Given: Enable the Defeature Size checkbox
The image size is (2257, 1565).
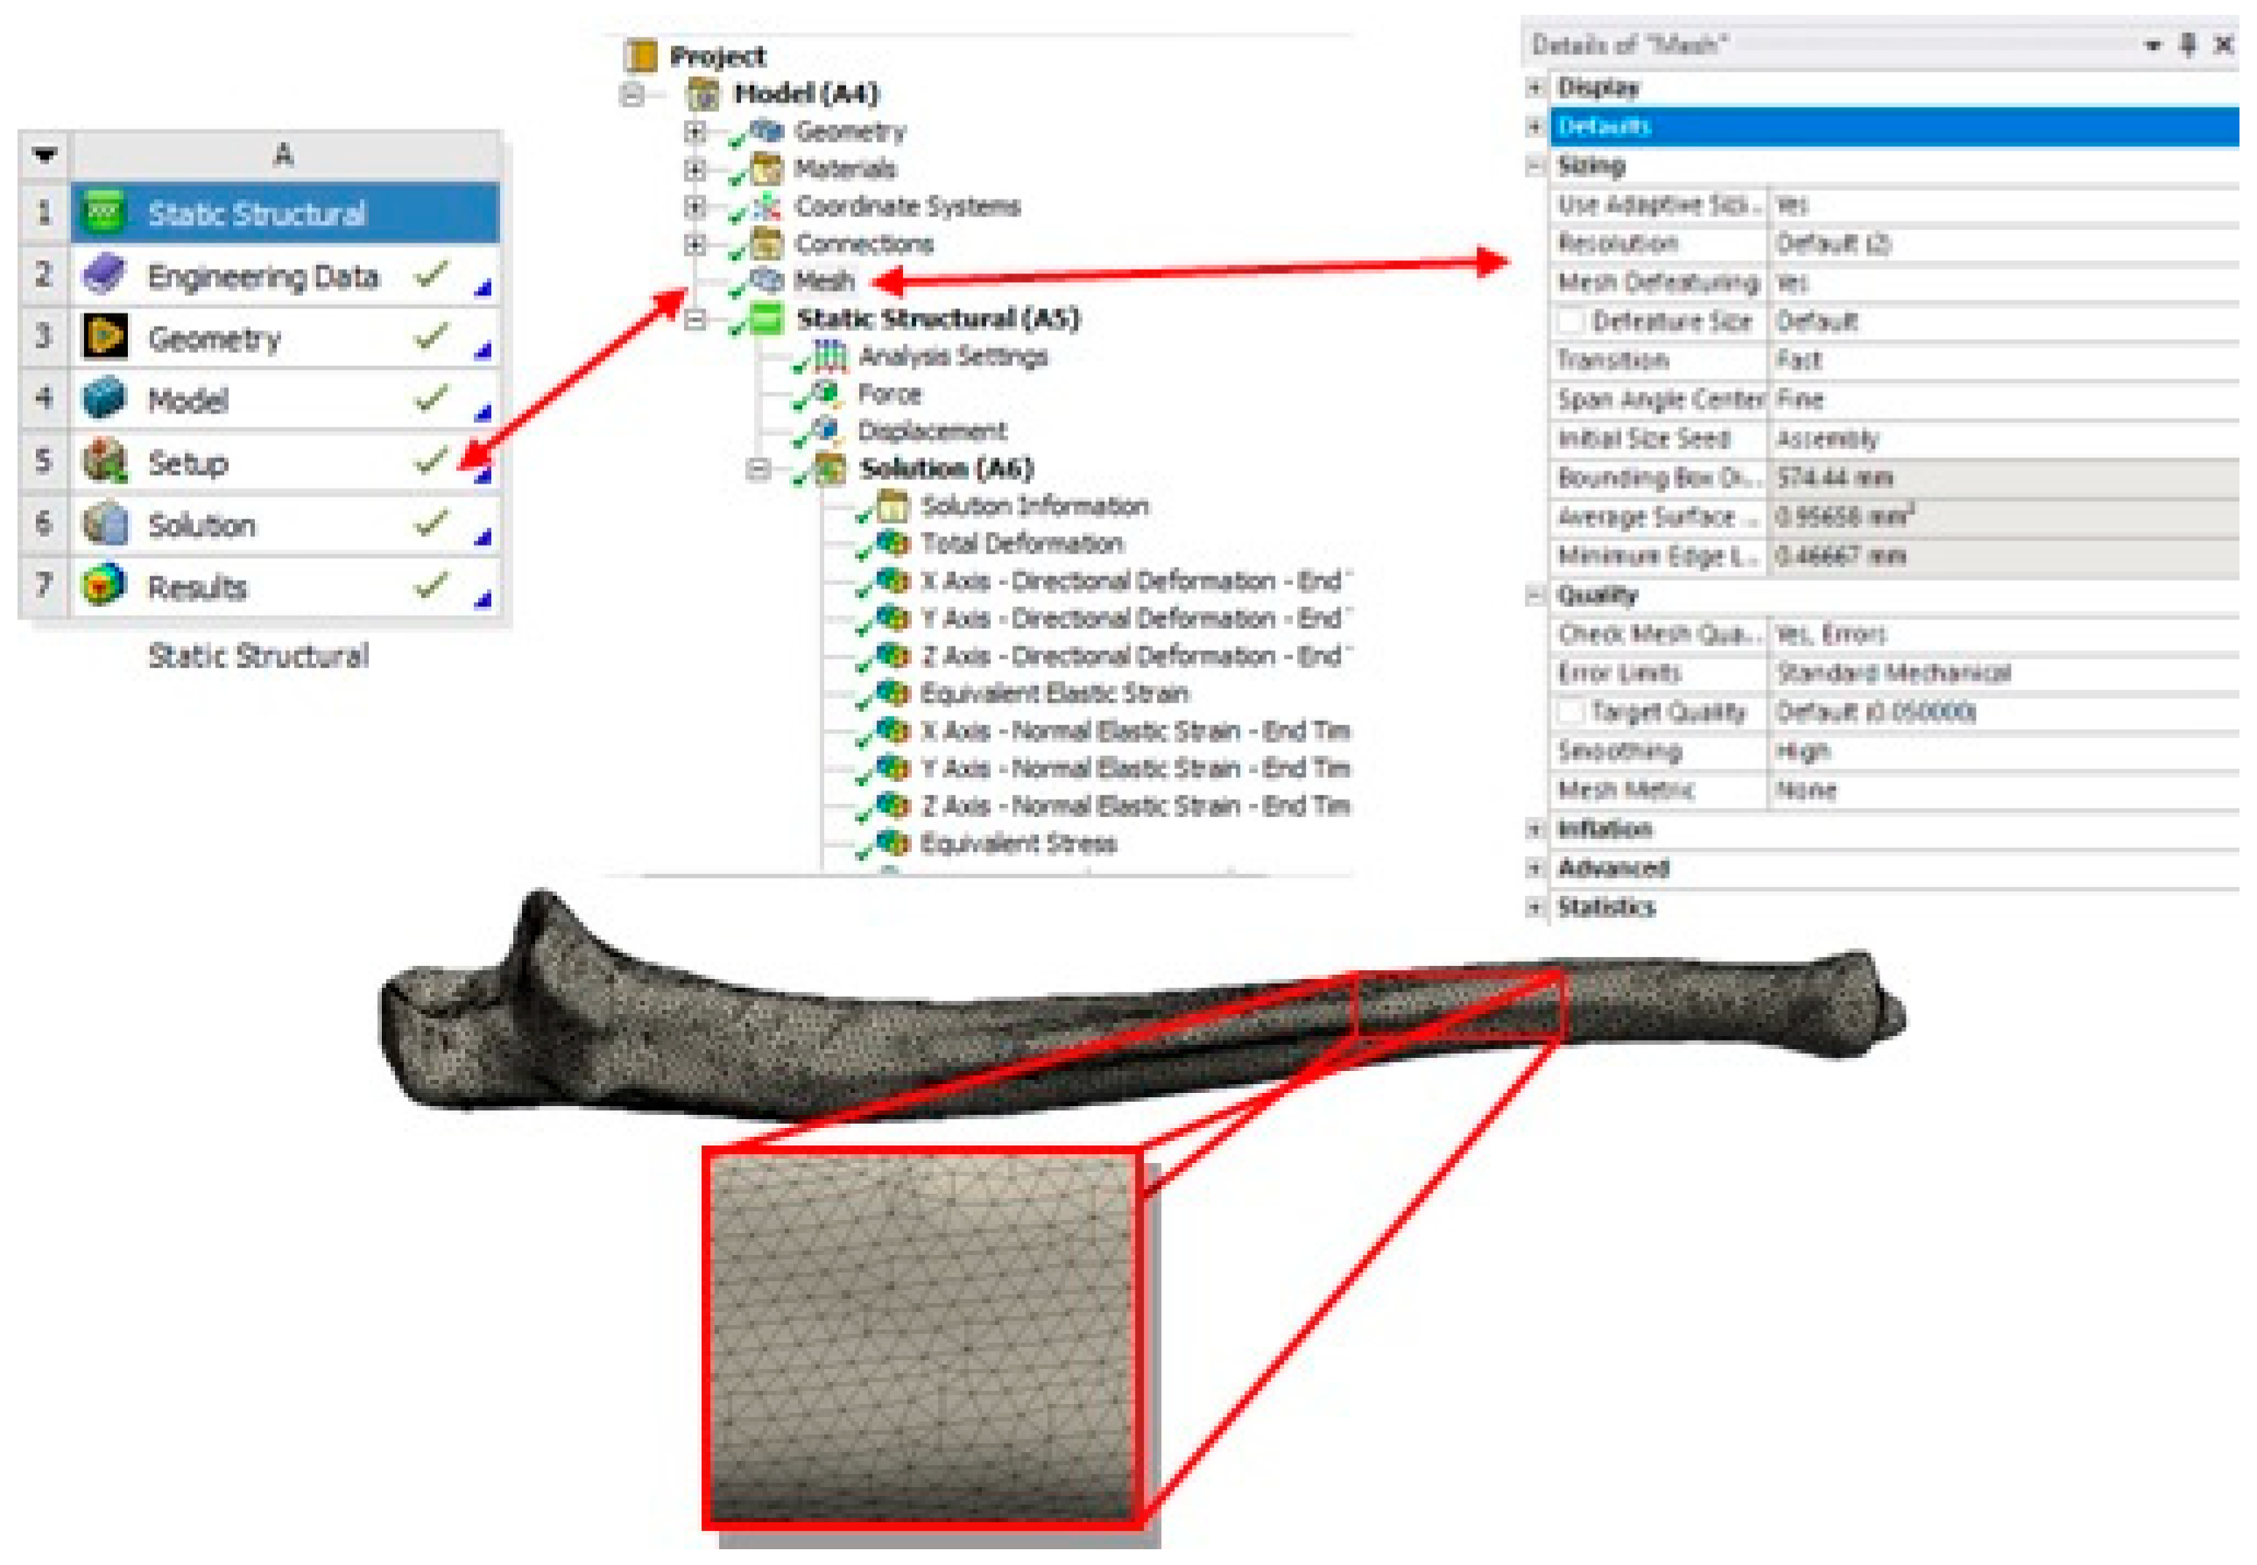Looking at the screenshot, I should pos(1569,321).
